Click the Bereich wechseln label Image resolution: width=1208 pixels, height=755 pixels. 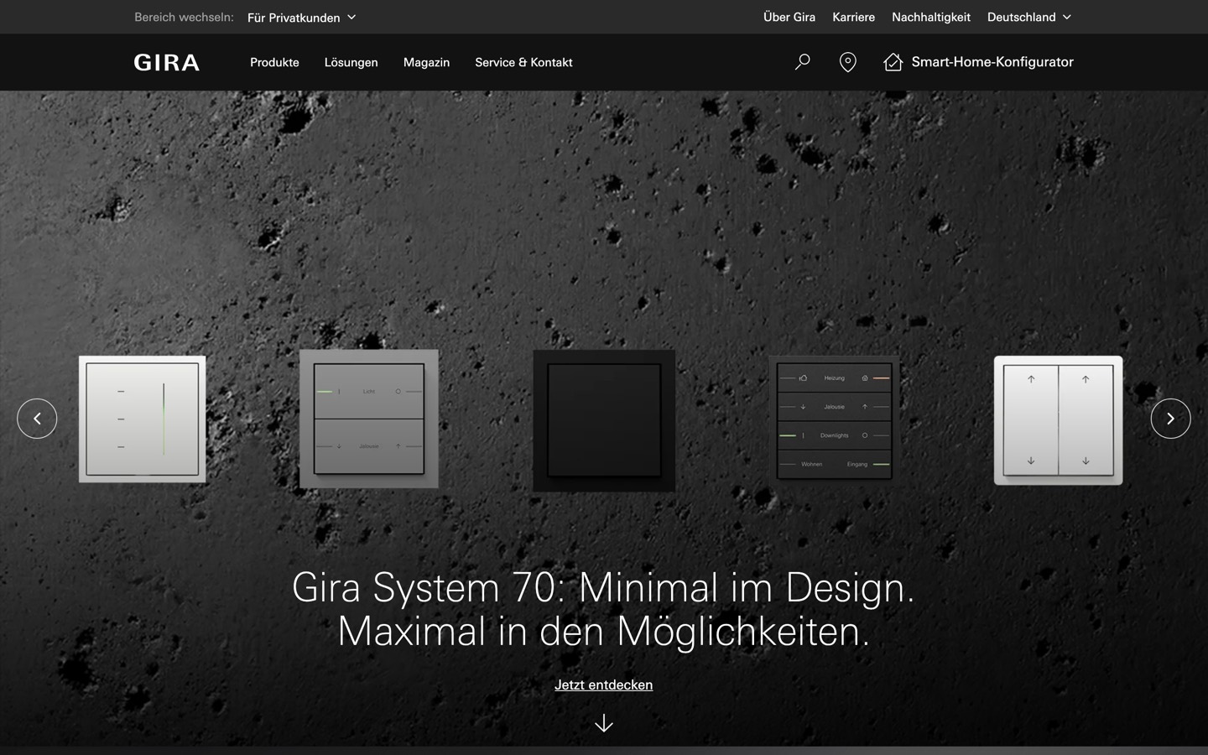pyautogui.click(x=184, y=17)
